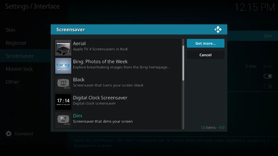This screenshot has height=156, width=278.
Task: Open the Skin settings category
Action: coord(25,30)
